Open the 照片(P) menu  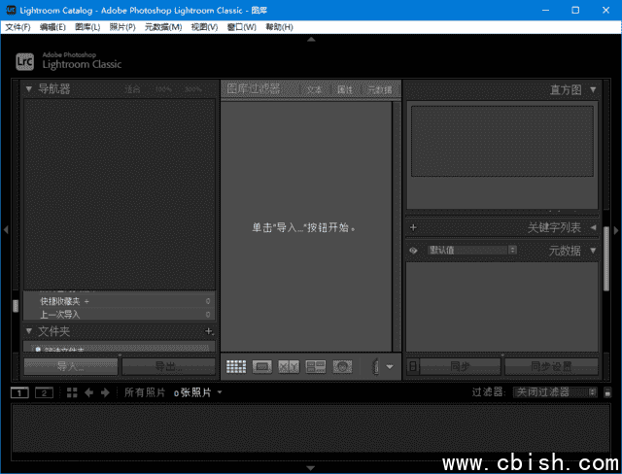pyautogui.click(x=122, y=27)
